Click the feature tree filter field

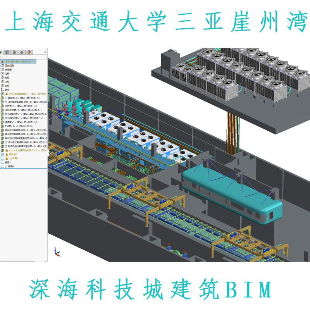(x=23, y=57)
